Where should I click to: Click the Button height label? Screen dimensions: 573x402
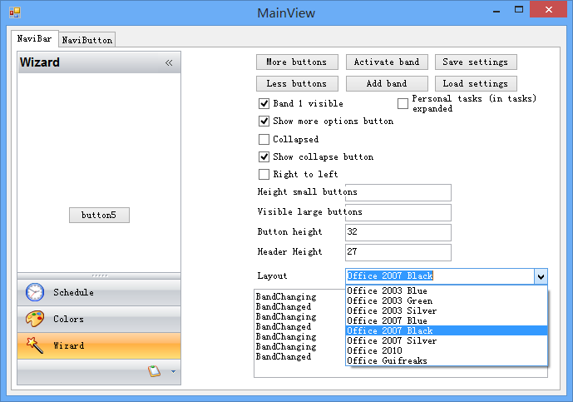coord(289,232)
